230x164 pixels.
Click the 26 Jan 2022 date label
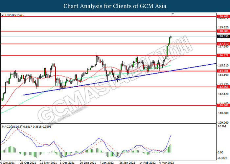[x=127, y=163]
